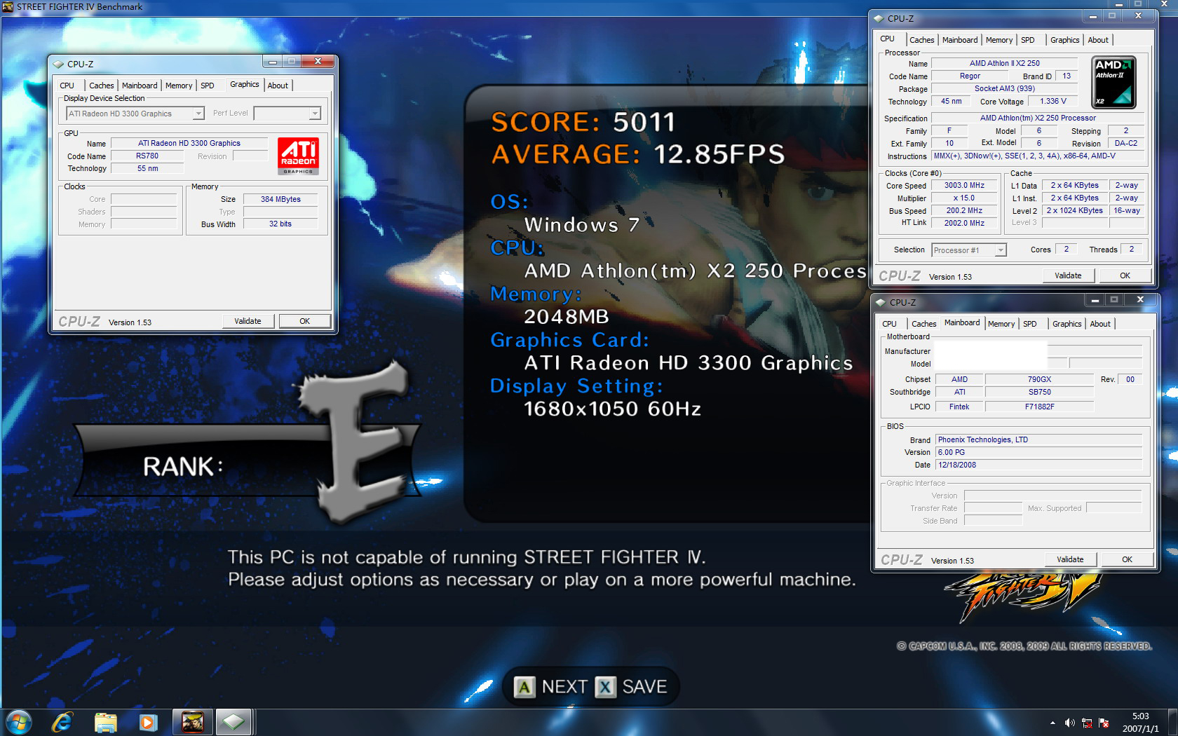
Task: Select the GPU Name field value
Action: pyautogui.click(x=189, y=143)
